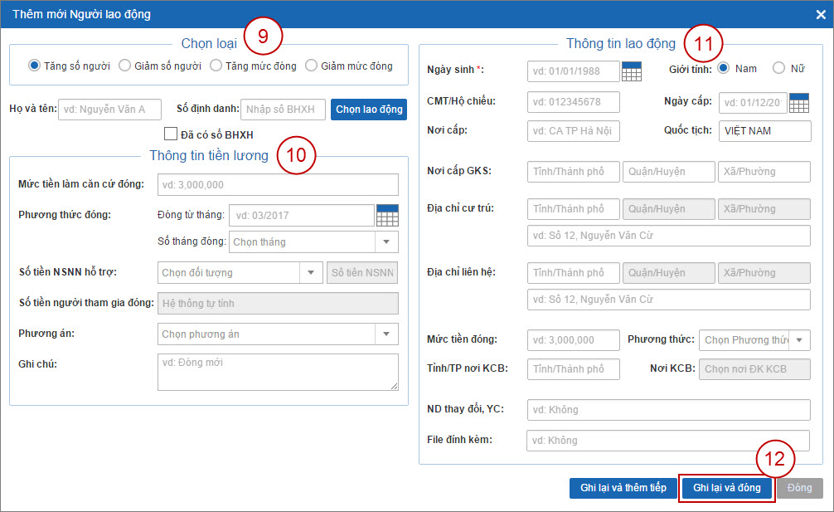Screen dimensions: 834x512
Task: Click the Ngày sinh date field
Action: pos(574,71)
